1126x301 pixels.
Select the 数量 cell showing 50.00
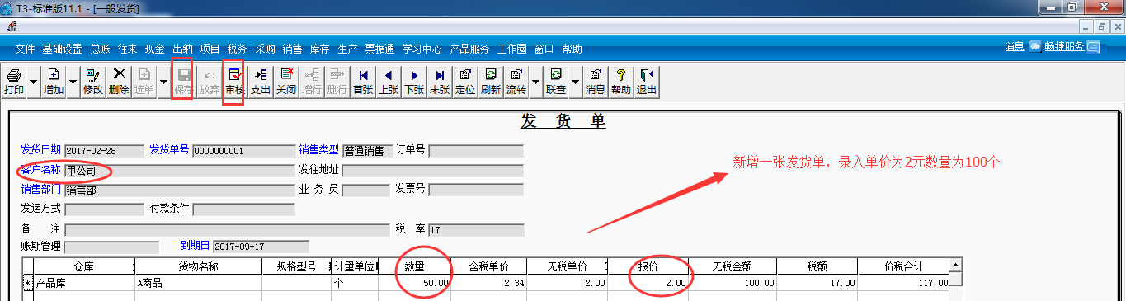414,283
